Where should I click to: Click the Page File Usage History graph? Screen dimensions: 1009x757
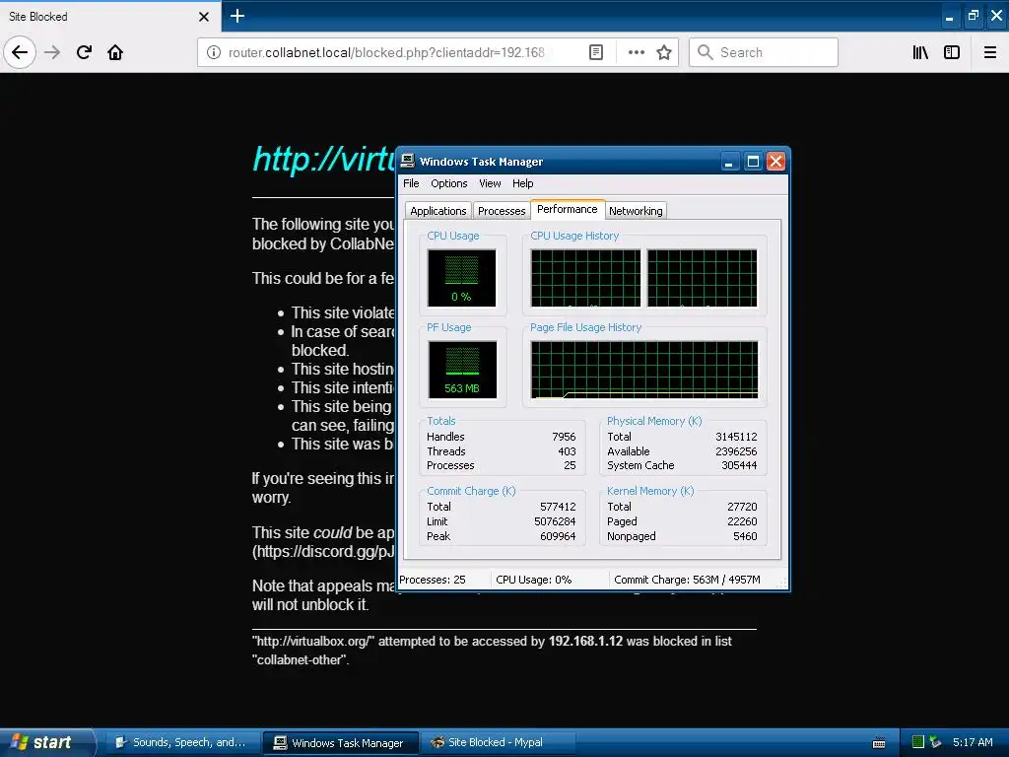[644, 370]
